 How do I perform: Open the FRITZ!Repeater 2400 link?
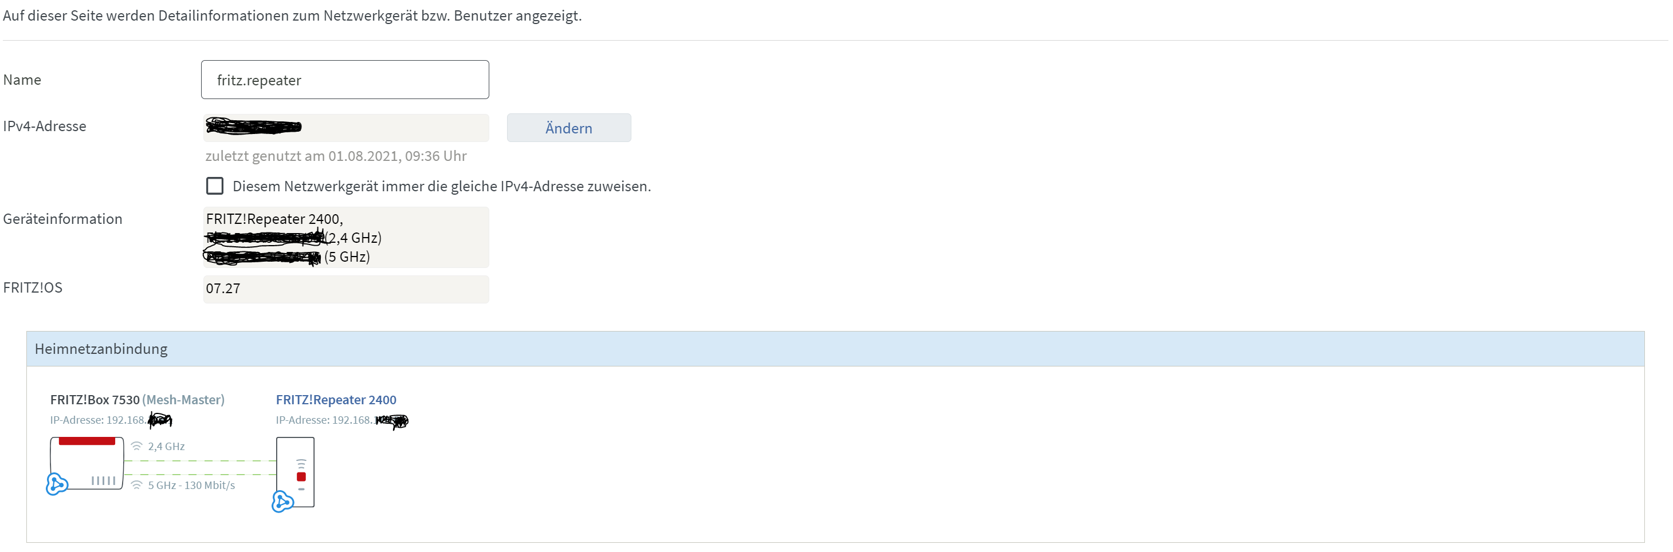tap(336, 400)
